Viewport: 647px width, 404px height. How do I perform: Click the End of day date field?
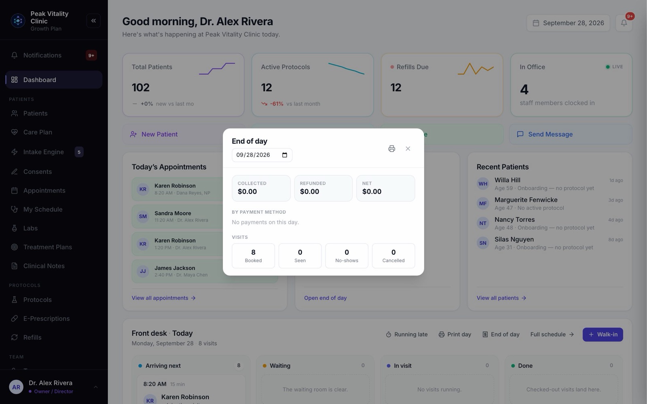(262, 155)
